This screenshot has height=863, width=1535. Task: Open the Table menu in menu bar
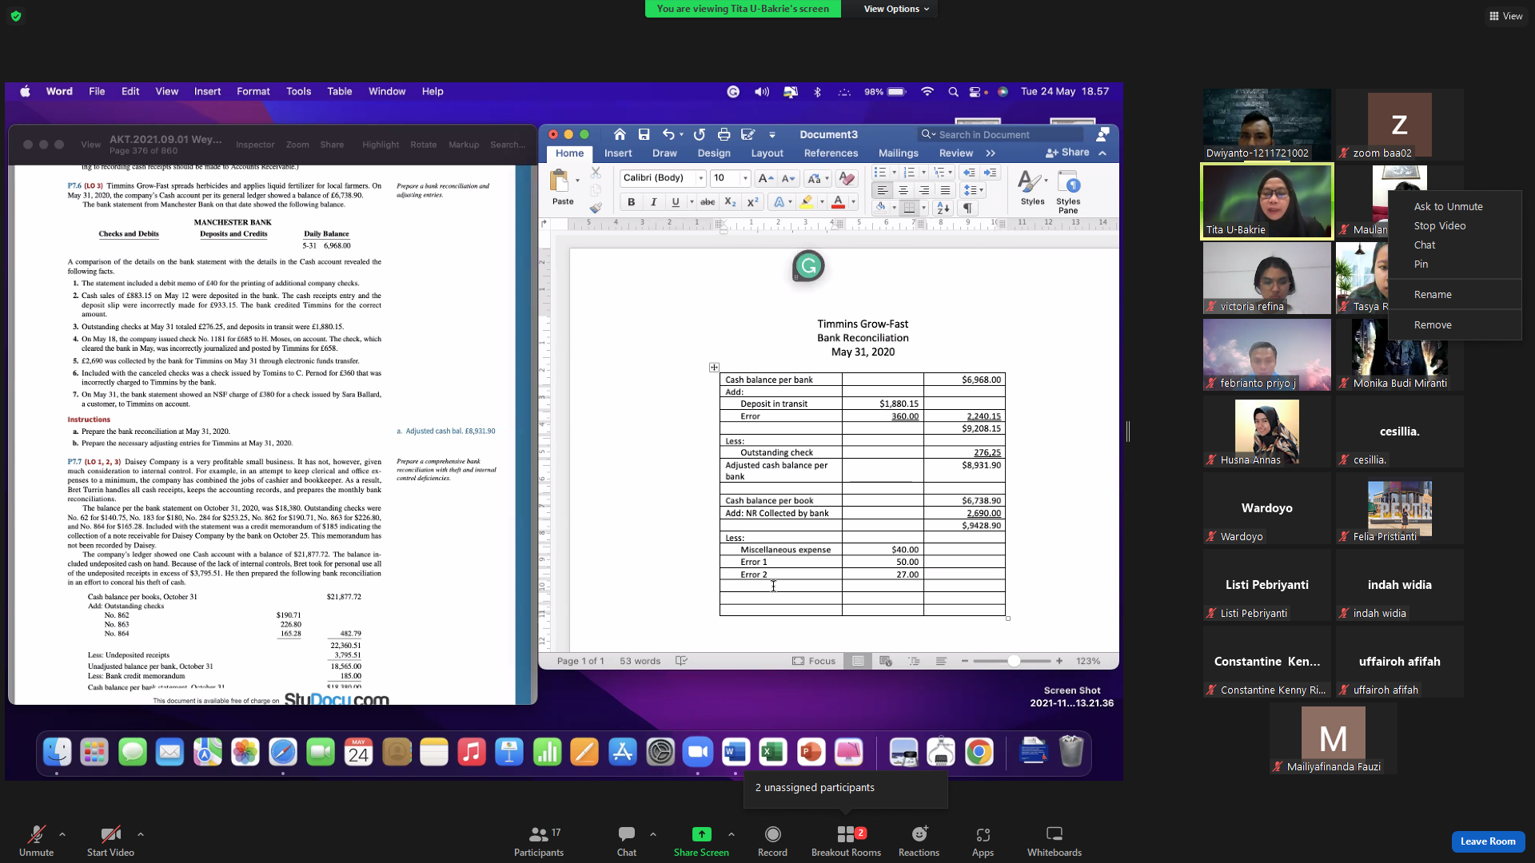339,91
